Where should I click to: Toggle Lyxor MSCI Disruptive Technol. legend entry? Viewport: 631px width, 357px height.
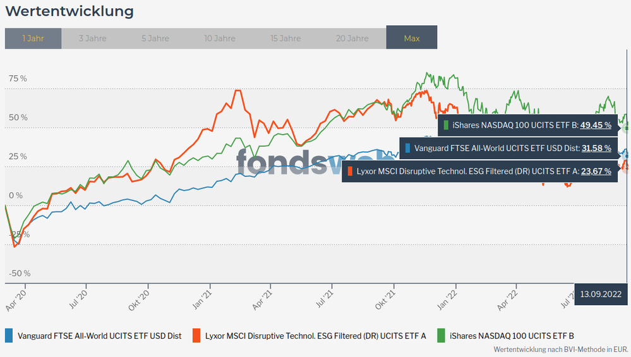315,336
